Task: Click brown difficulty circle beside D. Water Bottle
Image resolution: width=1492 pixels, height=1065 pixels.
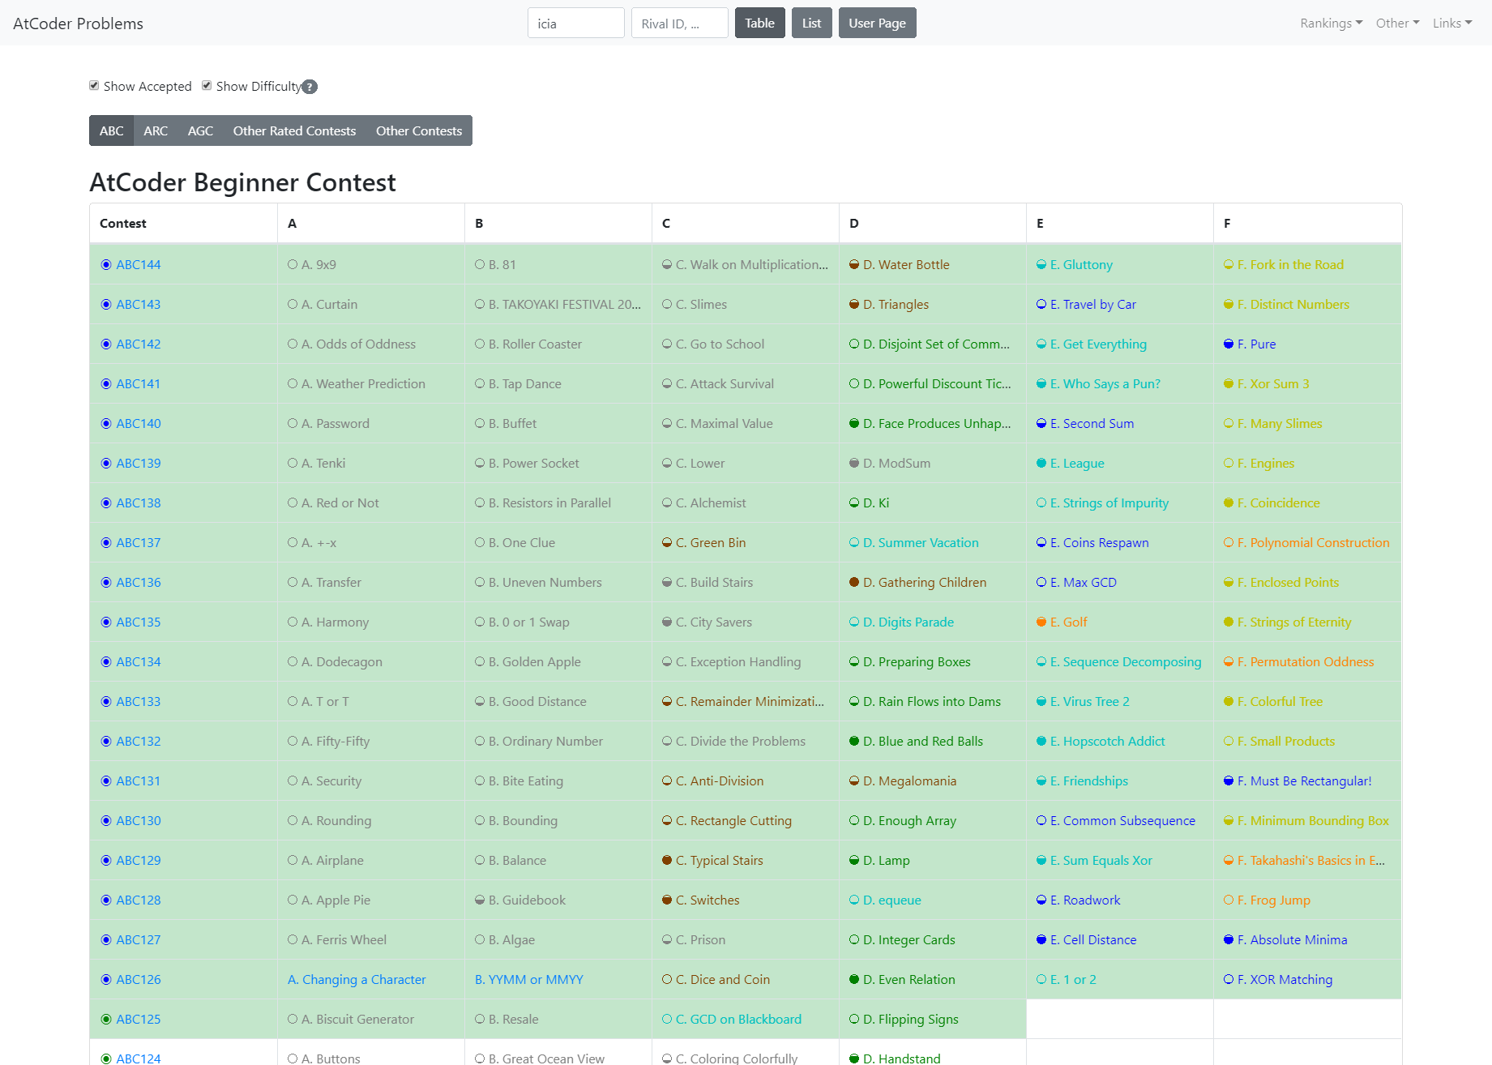Action: [x=854, y=265]
